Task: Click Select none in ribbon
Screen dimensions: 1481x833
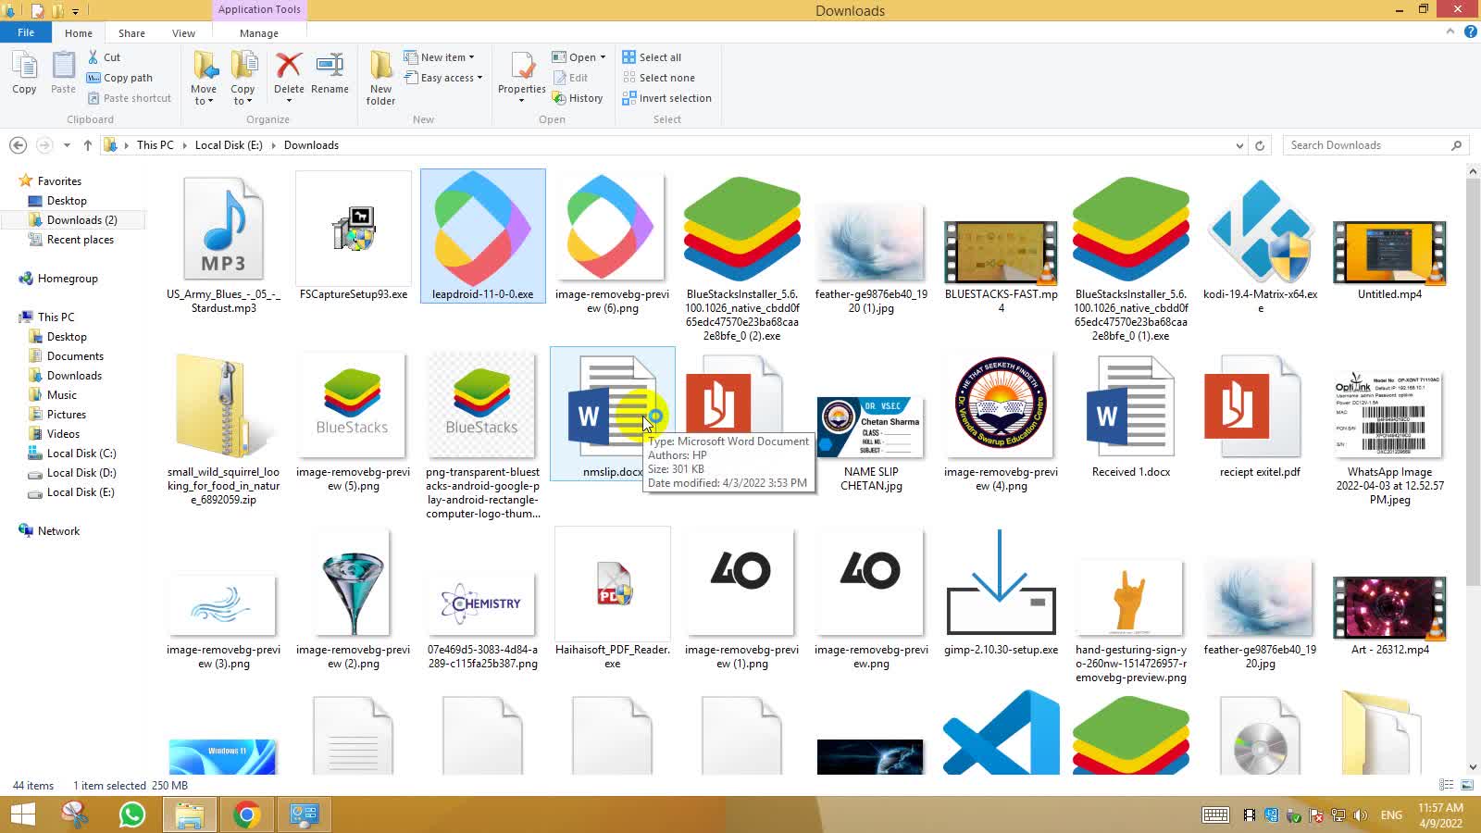Action: pos(658,78)
